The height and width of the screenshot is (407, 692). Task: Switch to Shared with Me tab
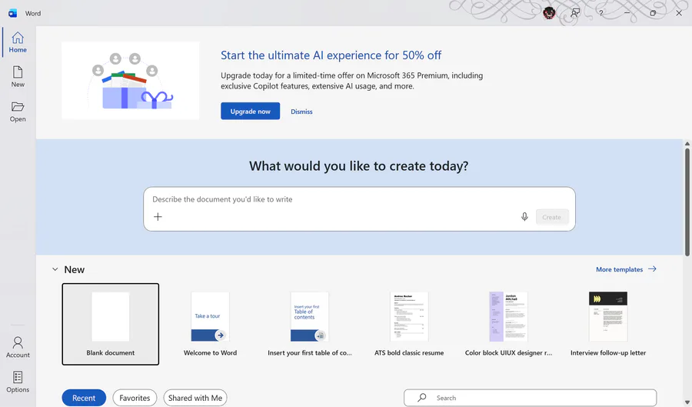tap(195, 398)
